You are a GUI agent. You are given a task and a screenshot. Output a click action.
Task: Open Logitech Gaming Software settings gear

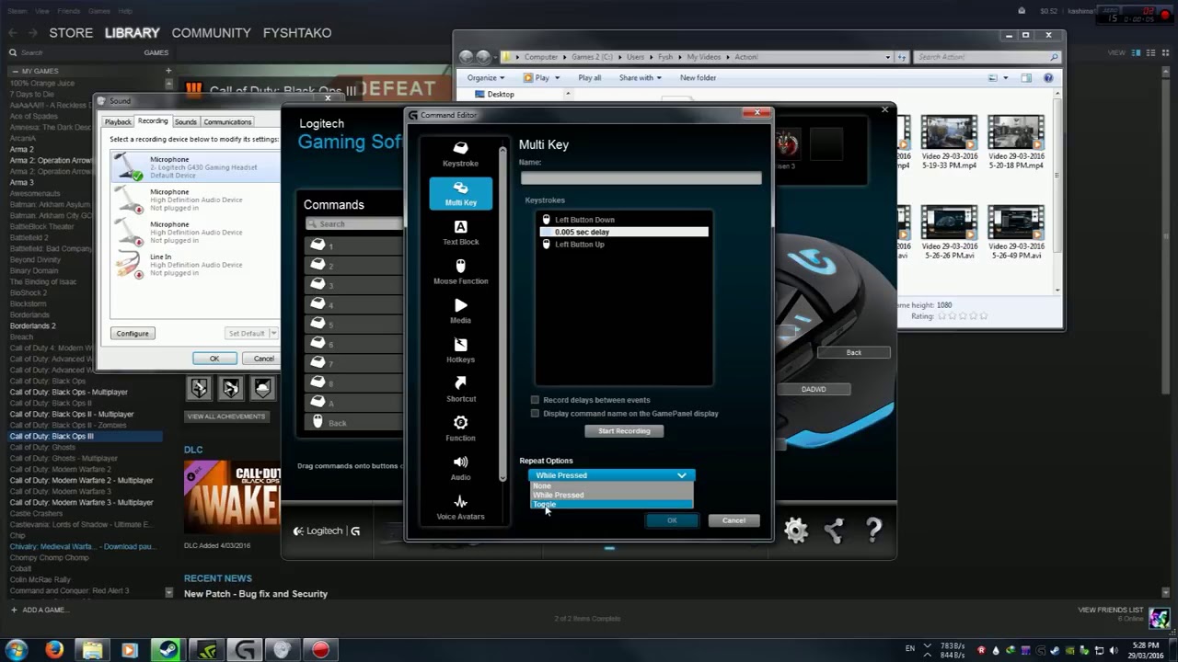[796, 531]
